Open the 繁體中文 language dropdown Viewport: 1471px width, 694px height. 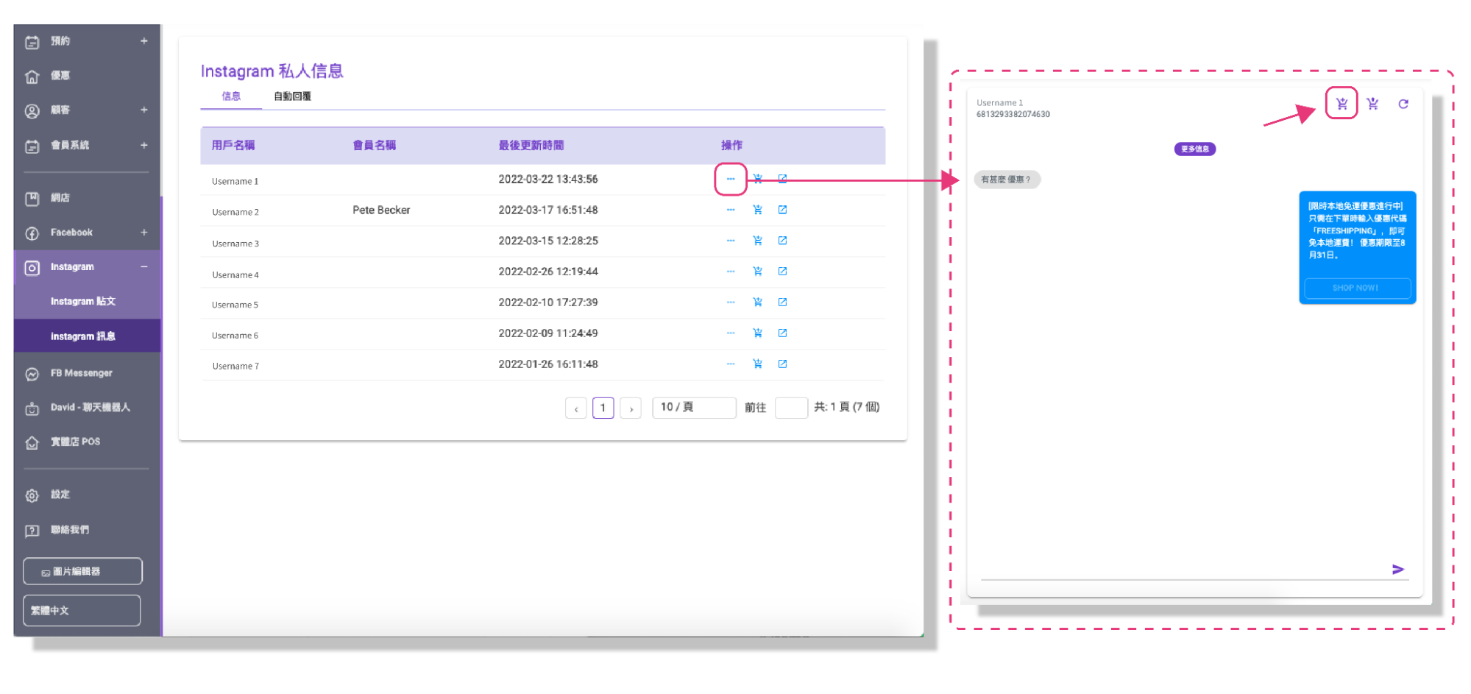(x=82, y=611)
